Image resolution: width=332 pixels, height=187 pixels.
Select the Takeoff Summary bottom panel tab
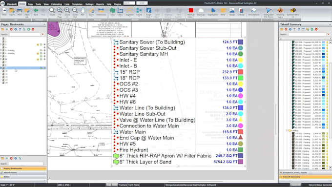coord(305,177)
